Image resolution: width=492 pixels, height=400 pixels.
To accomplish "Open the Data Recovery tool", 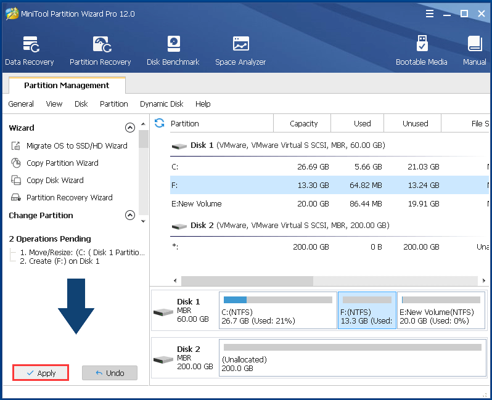I will pos(30,51).
